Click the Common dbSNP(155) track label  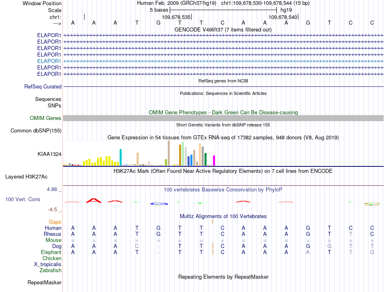coord(36,131)
